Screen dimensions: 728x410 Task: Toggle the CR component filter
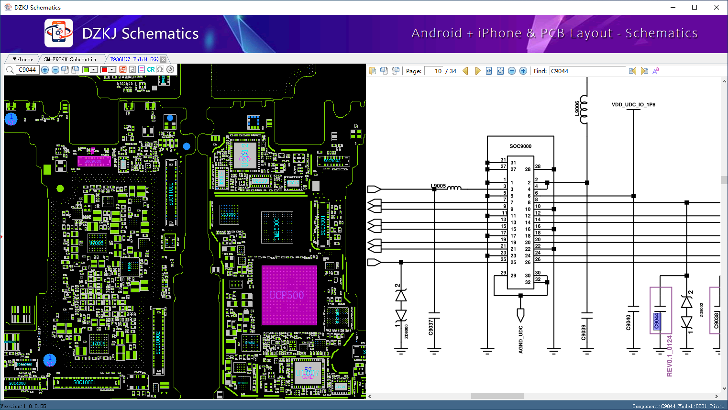tap(151, 70)
